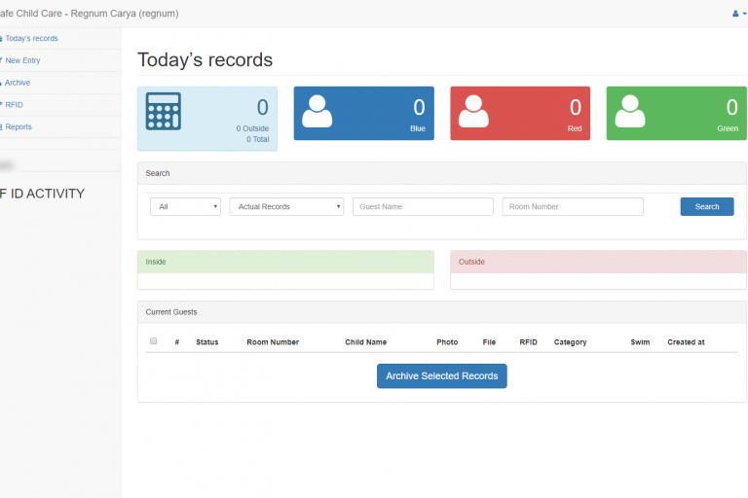Image resolution: width=748 pixels, height=498 pixels.
Task: Click the Red category person icon
Action: pos(473,111)
